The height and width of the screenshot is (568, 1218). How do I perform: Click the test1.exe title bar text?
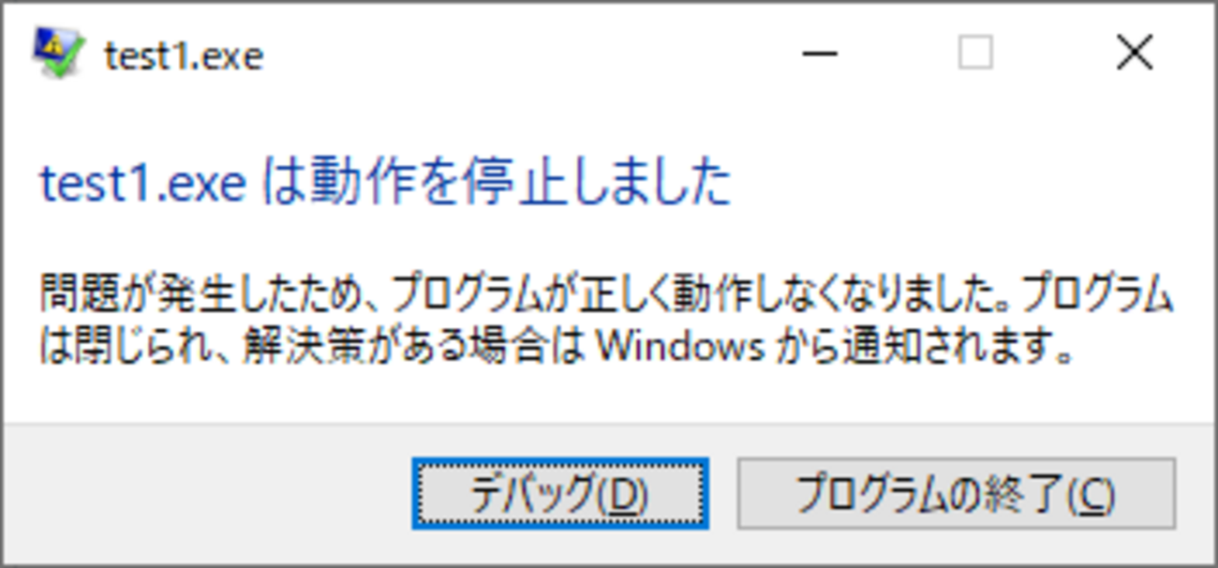[x=184, y=56]
